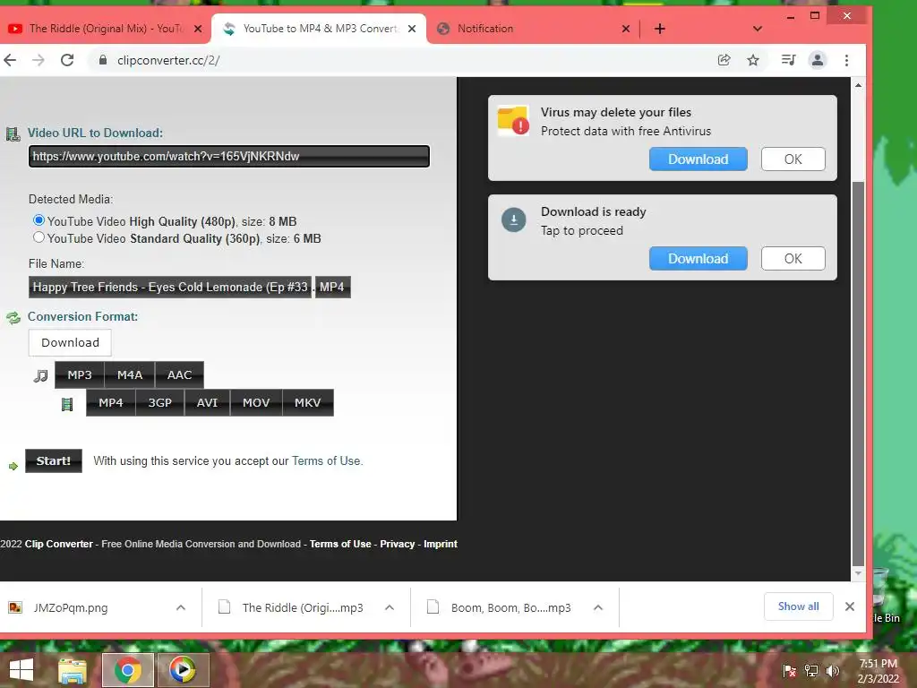Choose AVI video format
This screenshot has width=917, height=688.
(x=207, y=403)
